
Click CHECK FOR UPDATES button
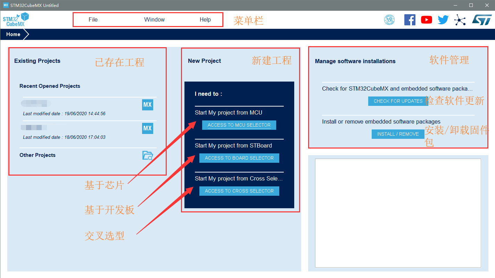pyautogui.click(x=398, y=101)
